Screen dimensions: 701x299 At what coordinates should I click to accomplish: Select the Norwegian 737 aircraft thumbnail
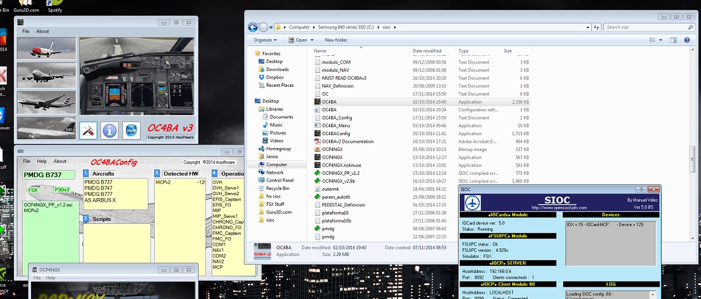(x=46, y=48)
